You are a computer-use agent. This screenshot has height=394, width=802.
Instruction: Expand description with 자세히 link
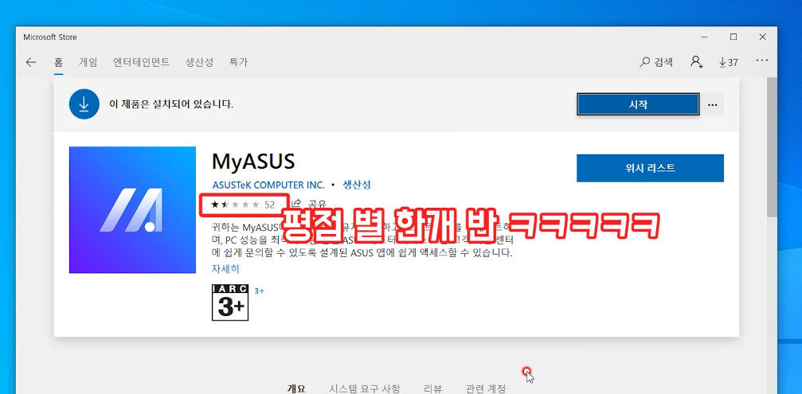(x=225, y=269)
